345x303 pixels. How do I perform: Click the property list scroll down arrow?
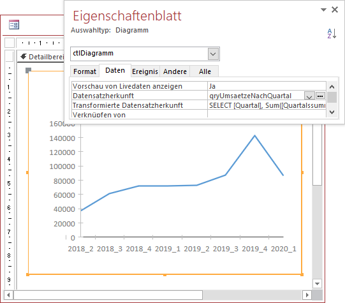pyautogui.click(x=332, y=112)
